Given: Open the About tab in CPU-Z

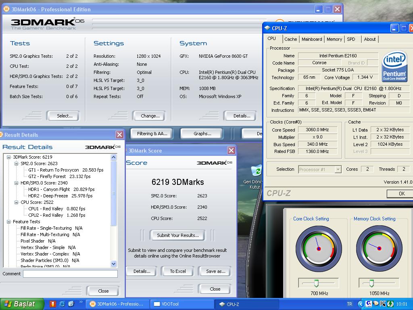Looking at the screenshot, I should coord(370,39).
